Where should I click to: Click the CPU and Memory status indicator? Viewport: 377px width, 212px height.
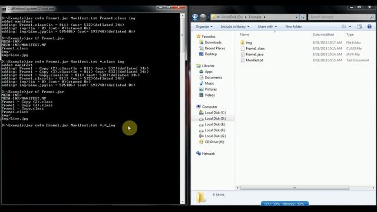pyautogui.click(x=285, y=204)
